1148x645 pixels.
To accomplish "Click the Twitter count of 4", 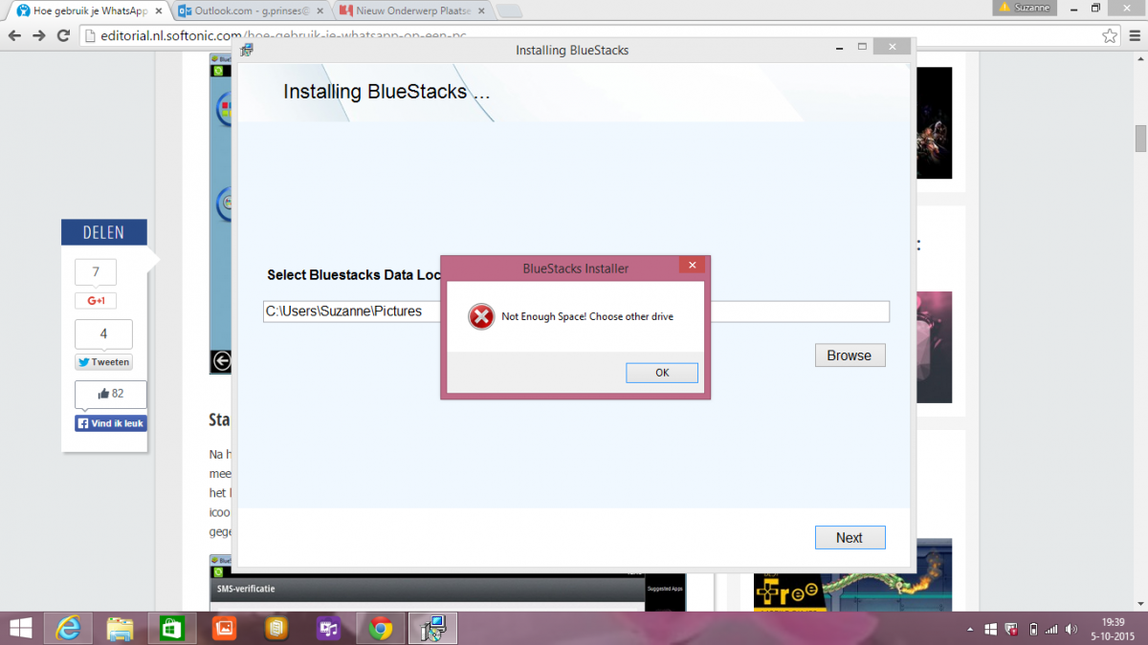I will 103,333.
